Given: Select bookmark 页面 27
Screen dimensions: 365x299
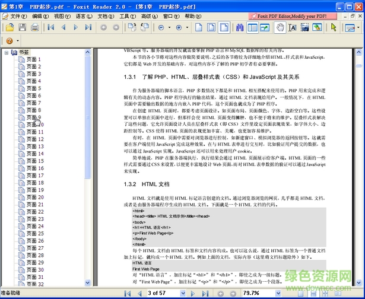Looking at the screenshot, I should click(35, 248).
